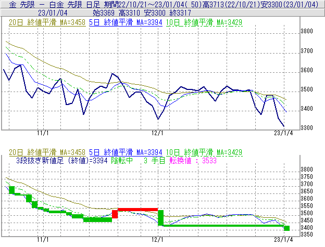
Task: Click the 3 手目 text
Action: 154,161
